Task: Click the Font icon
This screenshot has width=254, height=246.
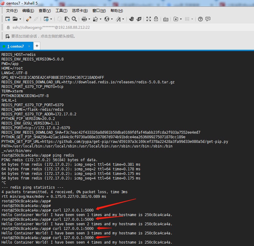Action: coord(118,19)
